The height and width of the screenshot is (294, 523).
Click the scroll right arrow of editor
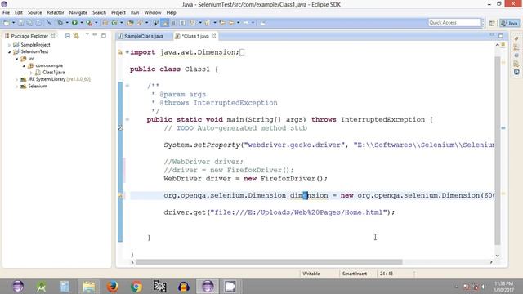click(491, 262)
